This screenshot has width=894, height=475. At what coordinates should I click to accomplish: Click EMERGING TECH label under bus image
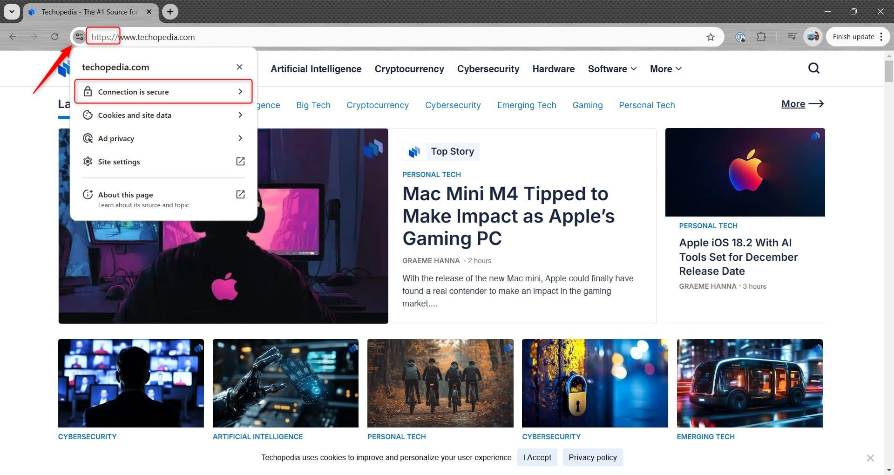705,437
